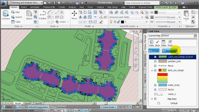The image size is (199, 112).
Task: Click the Groups button
Action: tap(154, 51)
